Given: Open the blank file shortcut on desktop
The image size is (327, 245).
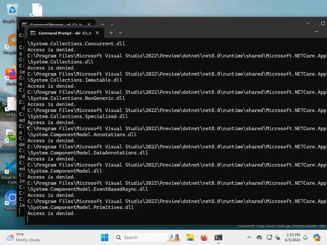Looking at the screenshot, I should tap(37, 10).
